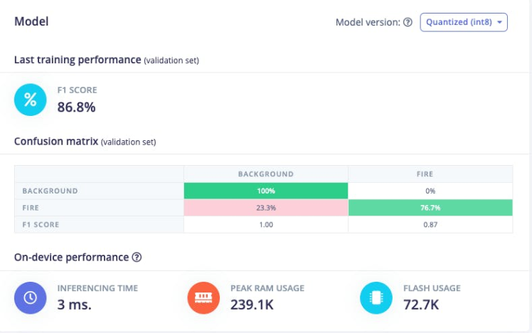Click the F1 score percent icon
Viewport: 532px width, 333px height.
[x=31, y=100]
